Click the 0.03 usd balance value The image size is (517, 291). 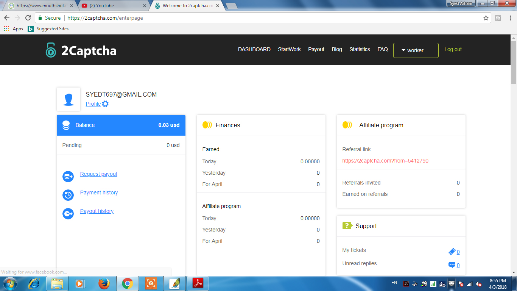point(169,125)
